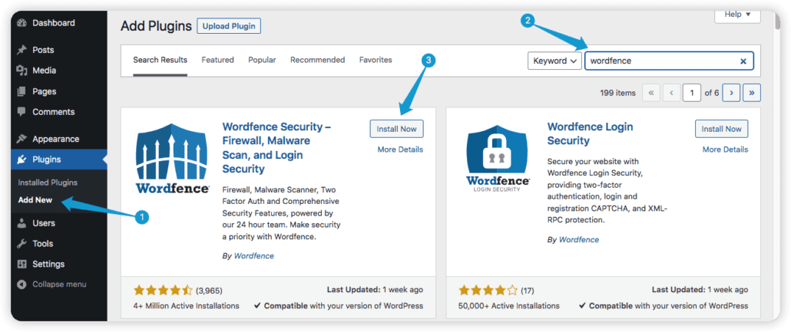The image size is (791, 332).
Task: Click the Wordfence Security shield logo
Action: click(172, 158)
